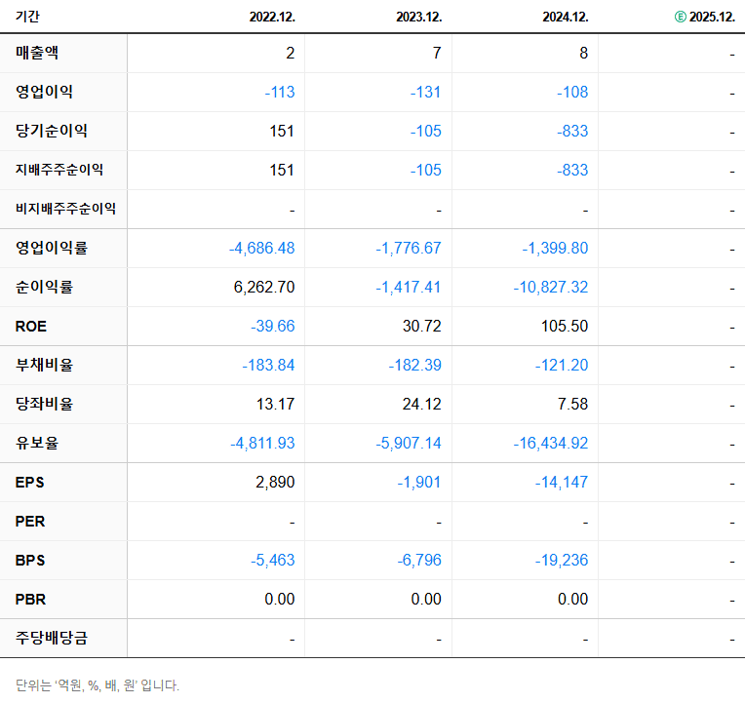The height and width of the screenshot is (703, 745).
Task: Click quick ratio value 7.58
Action: [573, 404]
